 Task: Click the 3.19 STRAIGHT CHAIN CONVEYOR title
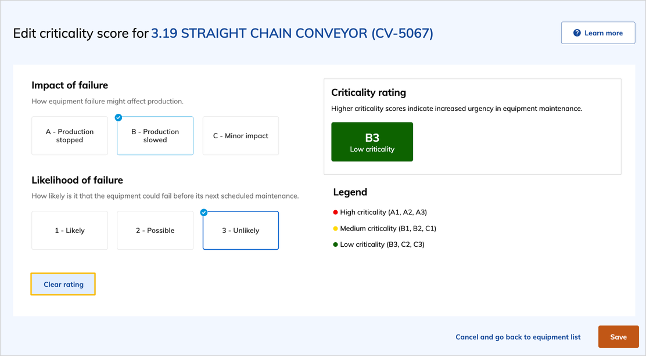pos(292,33)
